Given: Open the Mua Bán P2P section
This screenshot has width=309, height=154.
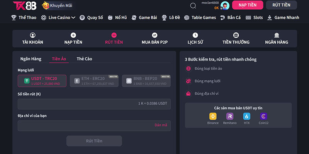Looking at the screenshot, I should [154, 38].
